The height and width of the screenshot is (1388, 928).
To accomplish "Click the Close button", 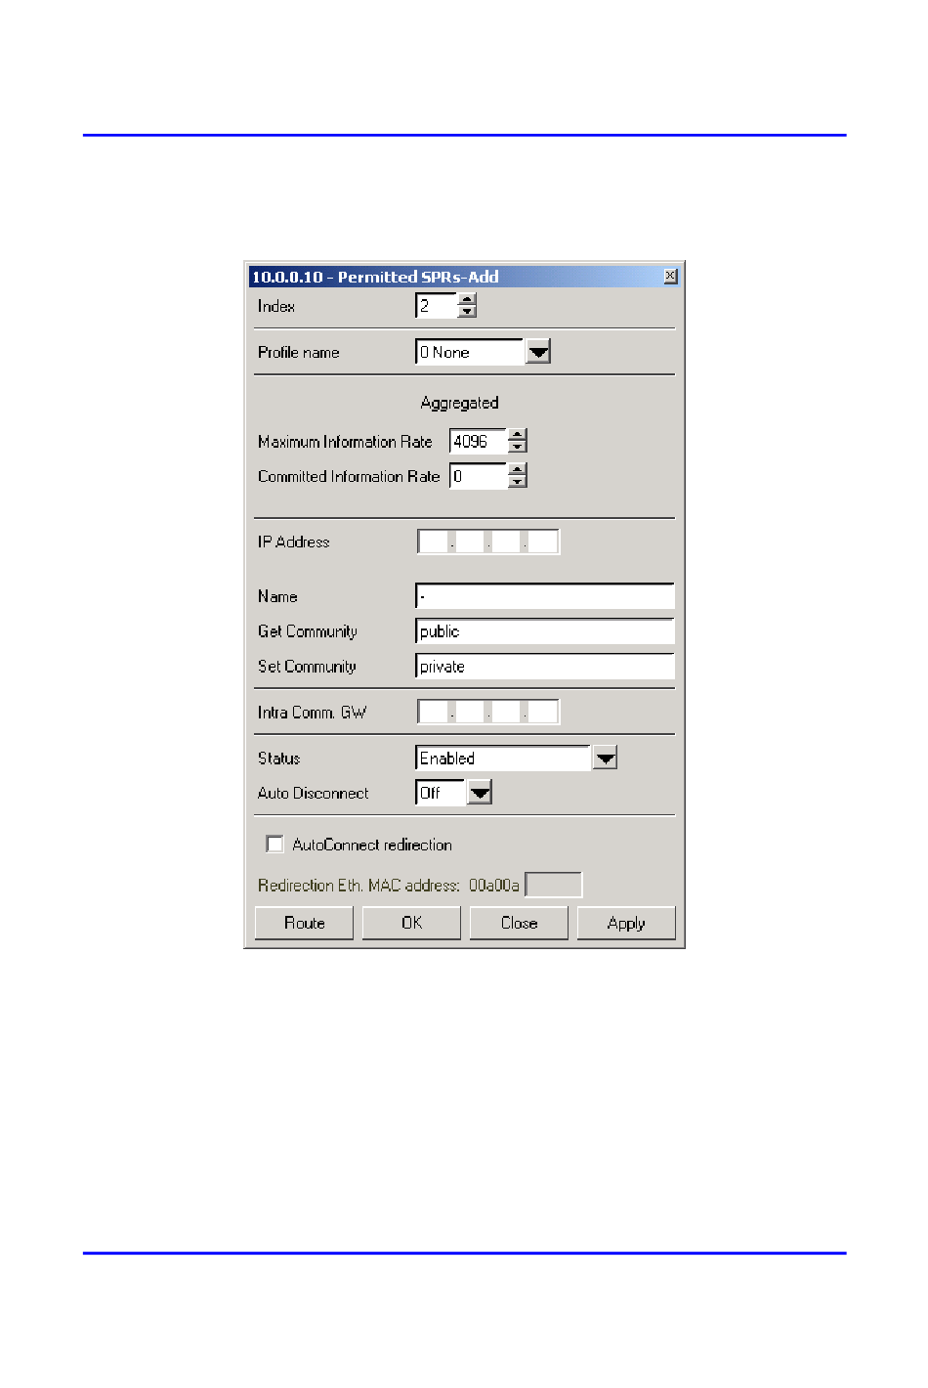I will 519,923.
